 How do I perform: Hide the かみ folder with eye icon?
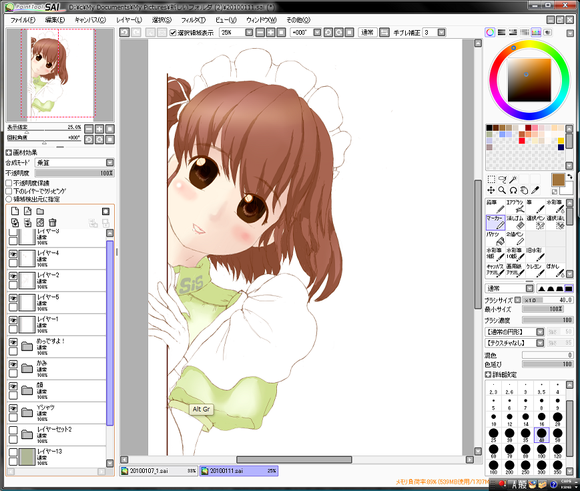point(13,364)
